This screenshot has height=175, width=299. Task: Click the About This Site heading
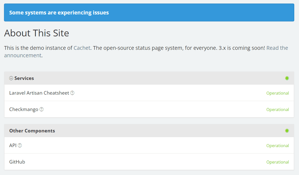(36, 33)
